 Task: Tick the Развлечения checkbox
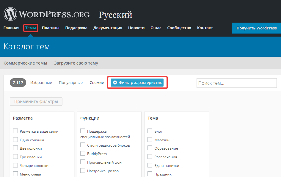[150, 156]
